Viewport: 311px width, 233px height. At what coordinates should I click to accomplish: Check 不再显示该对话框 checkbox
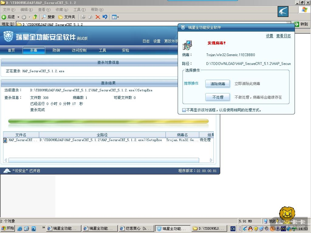point(184,110)
